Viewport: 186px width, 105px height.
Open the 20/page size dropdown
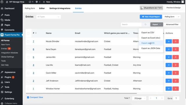click(x=139, y=98)
